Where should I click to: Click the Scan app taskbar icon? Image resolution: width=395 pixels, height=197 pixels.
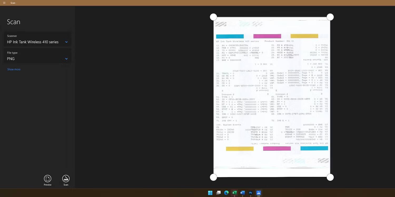(x=259, y=193)
